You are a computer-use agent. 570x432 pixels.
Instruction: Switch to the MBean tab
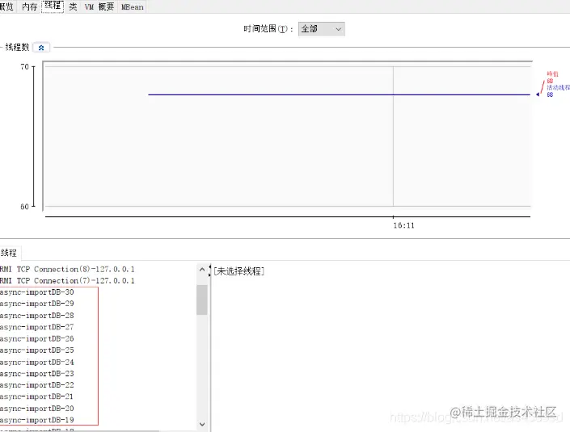pos(133,6)
